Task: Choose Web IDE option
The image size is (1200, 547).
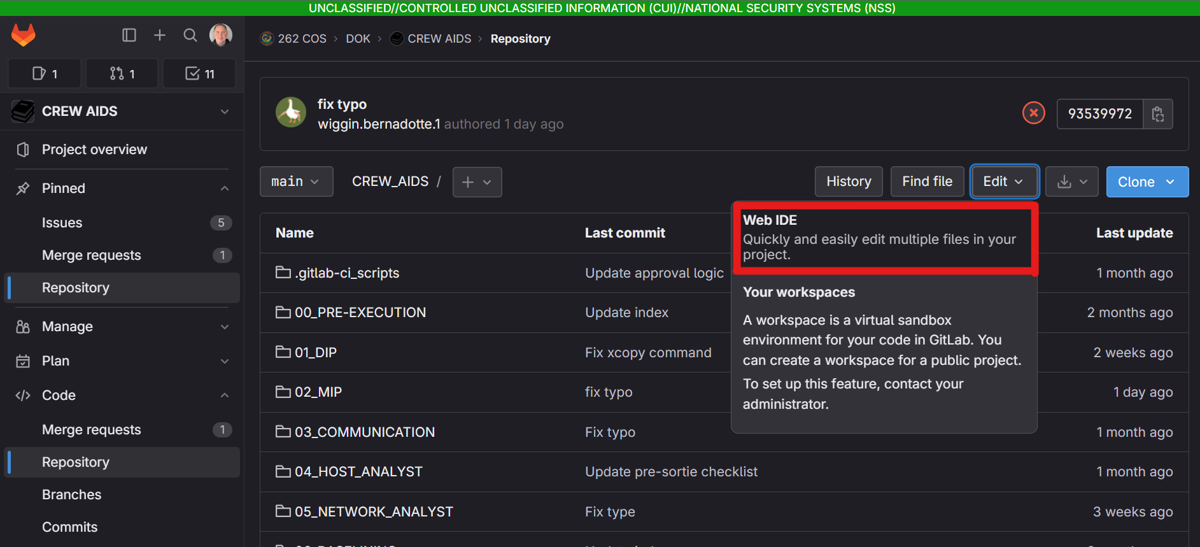Action: pos(885,238)
